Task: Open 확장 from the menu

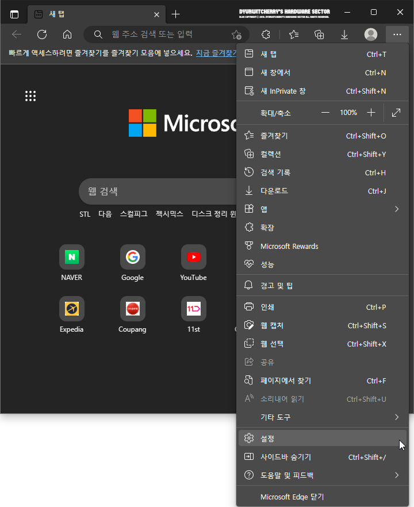Action: point(323,228)
